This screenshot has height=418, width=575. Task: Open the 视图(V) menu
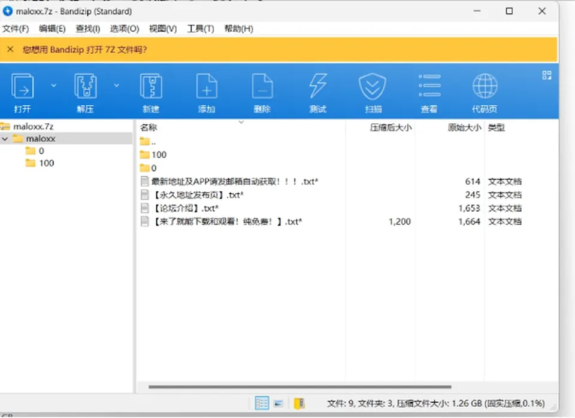(163, 29)
